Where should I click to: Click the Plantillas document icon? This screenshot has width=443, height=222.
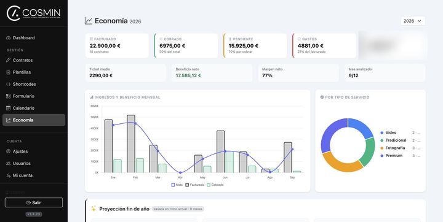tap(8, 72)
